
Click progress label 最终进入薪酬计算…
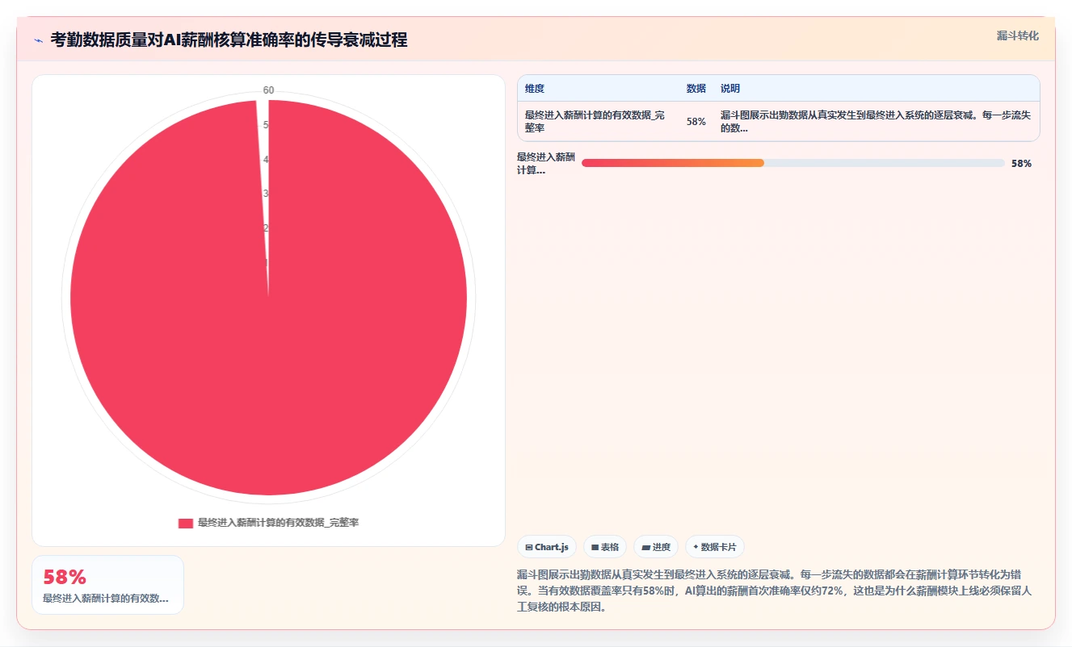tap(546, 163)
